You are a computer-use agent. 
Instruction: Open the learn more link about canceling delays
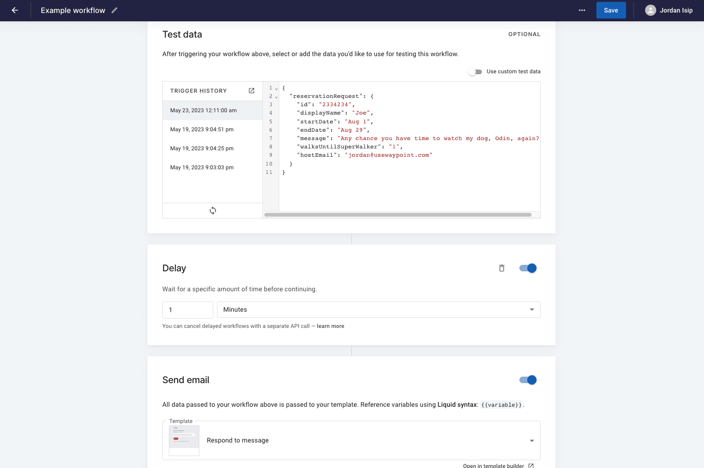pyautogui.click(x=330, y=326)
